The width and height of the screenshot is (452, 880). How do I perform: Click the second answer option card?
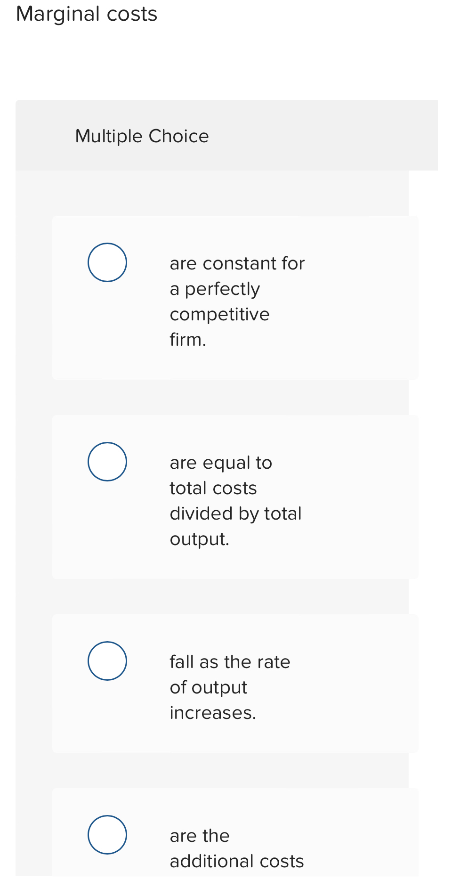(x=234, y=496)
